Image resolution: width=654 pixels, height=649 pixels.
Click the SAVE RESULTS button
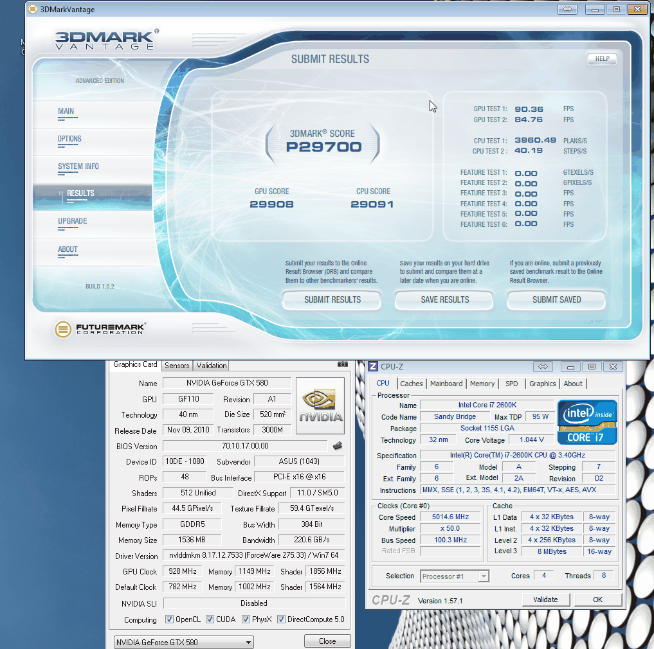pos(444,299)
